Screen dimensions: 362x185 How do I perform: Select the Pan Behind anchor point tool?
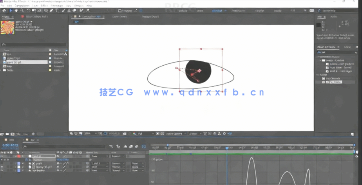point(40,11)
